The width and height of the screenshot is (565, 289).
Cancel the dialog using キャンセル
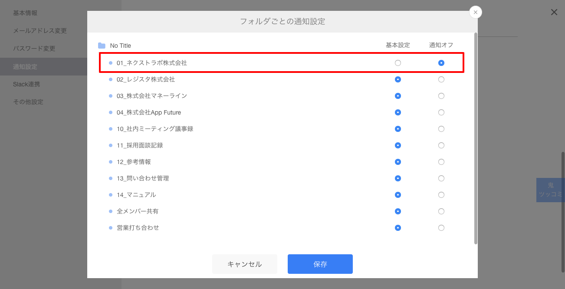tap(244, 264)
